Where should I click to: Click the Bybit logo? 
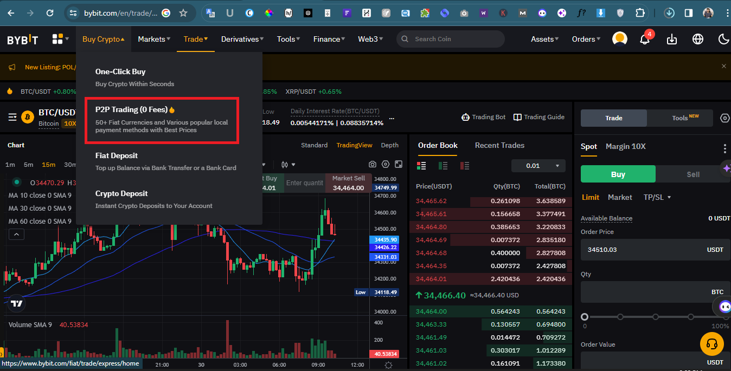point(23,40)
